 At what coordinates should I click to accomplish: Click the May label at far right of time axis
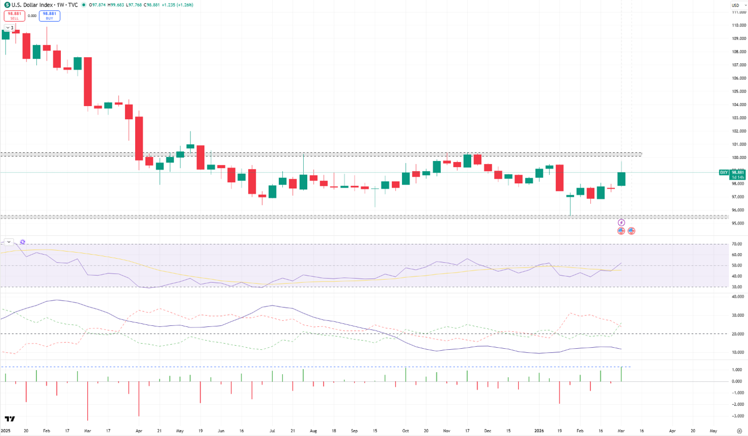point(713,431)
